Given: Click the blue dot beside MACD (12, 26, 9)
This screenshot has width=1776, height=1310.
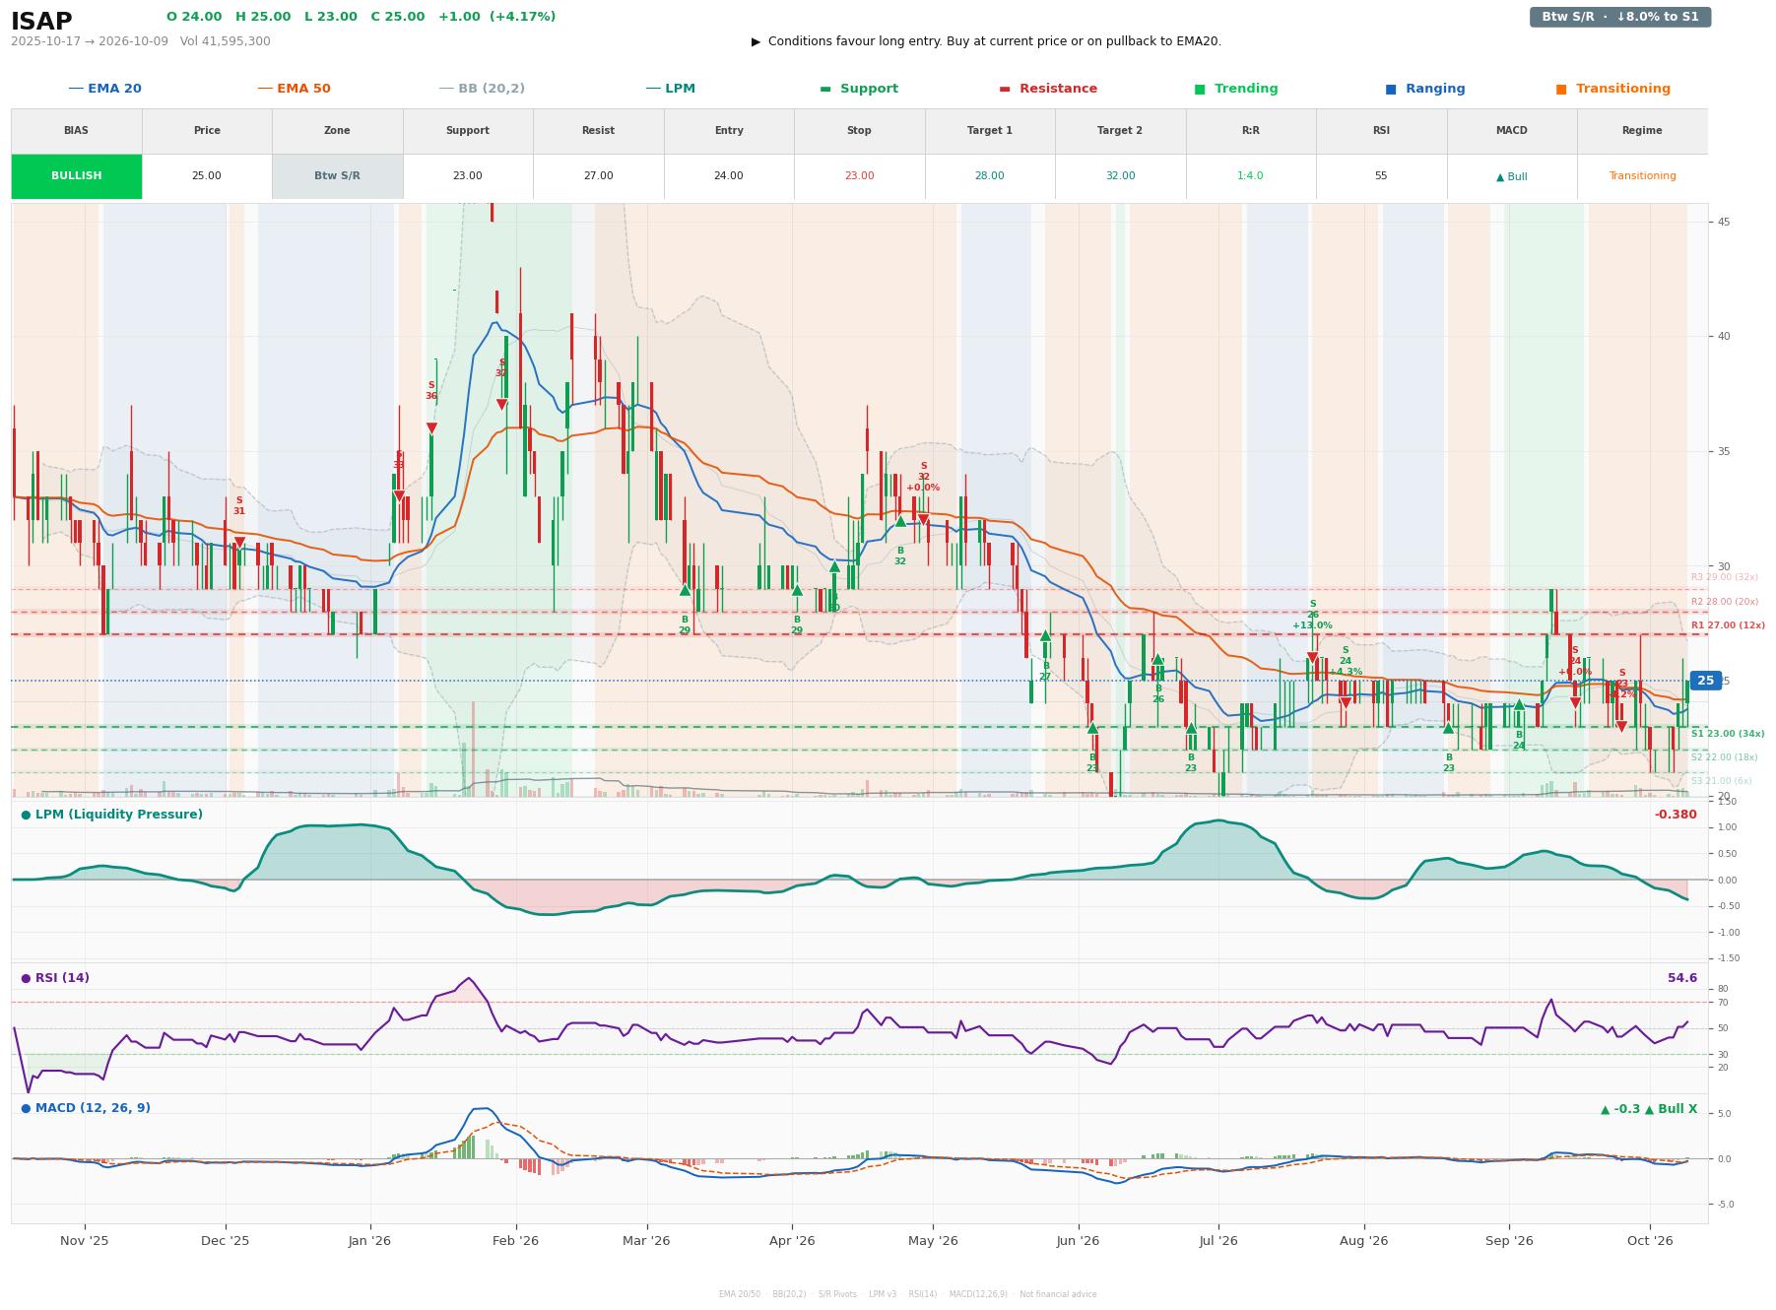Looking at the screenshot, I should pyautogui.click(x=26, y=1108).
